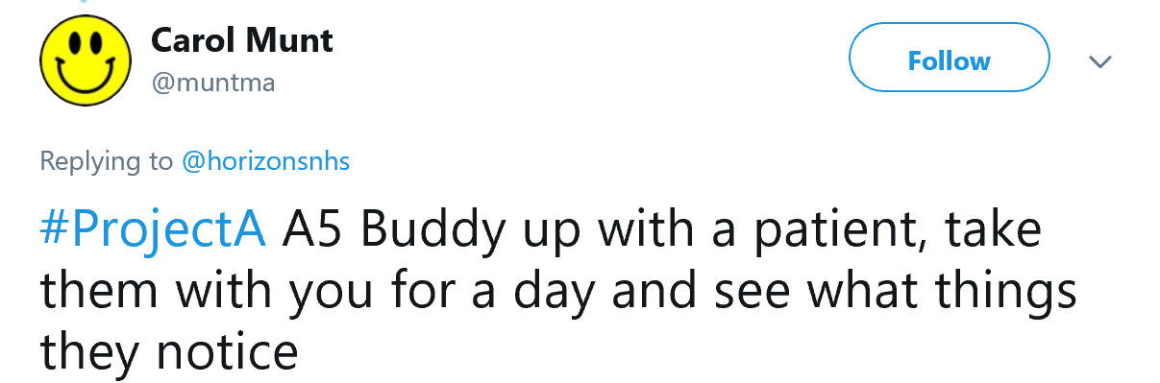Click the yellow smiley face avatar
This screenshot has width=1160, height=383.
83,61
